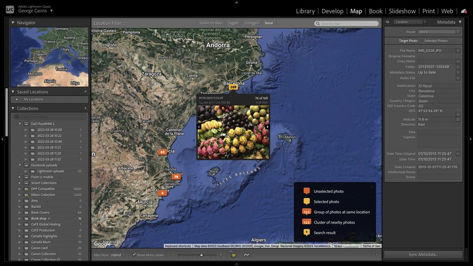Viewport: 473px width, 266px height.
Task: Switch to the Library module
Action: pos(305,11)
